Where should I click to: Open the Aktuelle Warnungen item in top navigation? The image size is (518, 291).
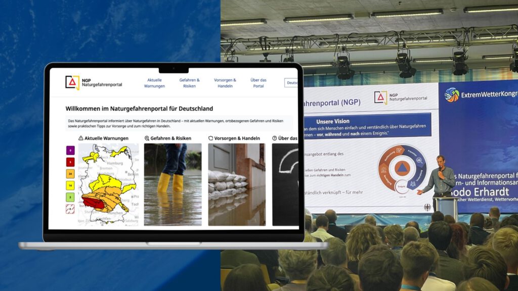[154, 83]
